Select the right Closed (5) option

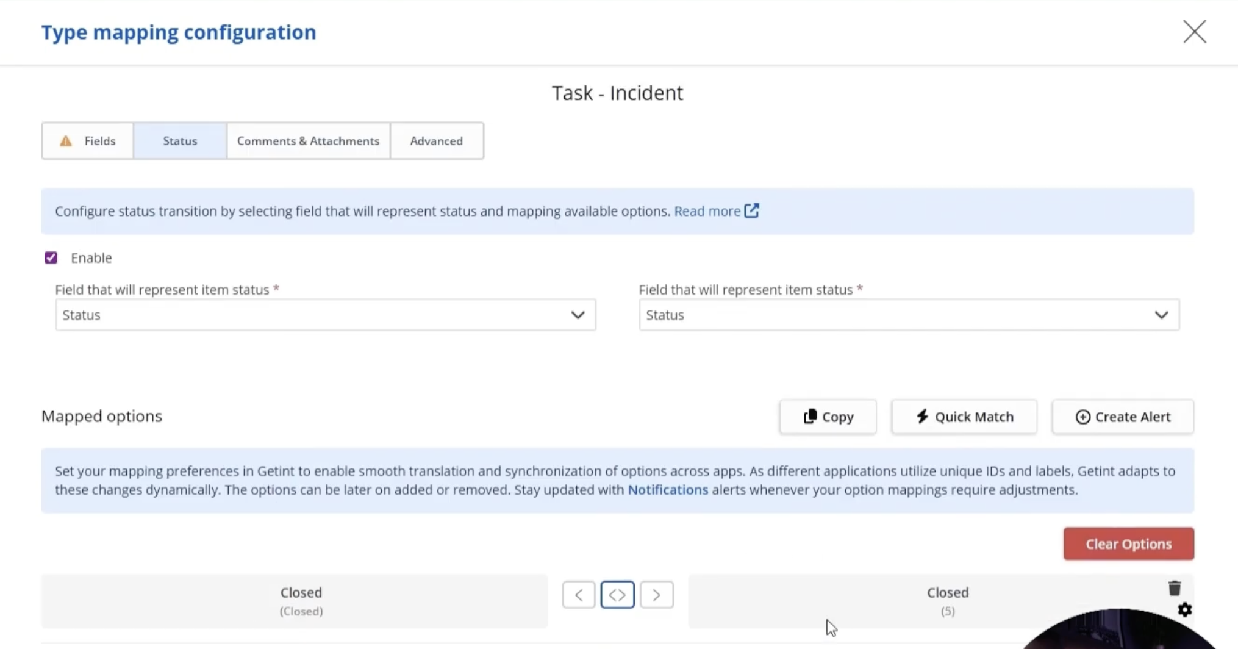(x=941, y=601)
